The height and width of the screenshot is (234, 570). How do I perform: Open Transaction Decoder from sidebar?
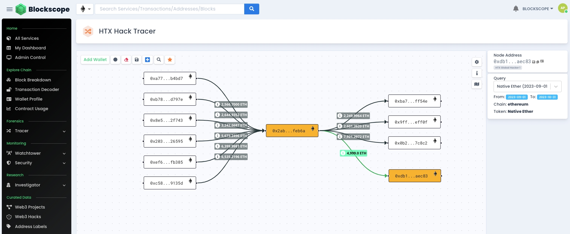coord(37,89)
